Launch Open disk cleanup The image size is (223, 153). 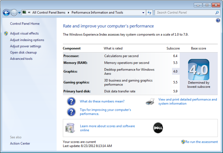click(23, 52)
